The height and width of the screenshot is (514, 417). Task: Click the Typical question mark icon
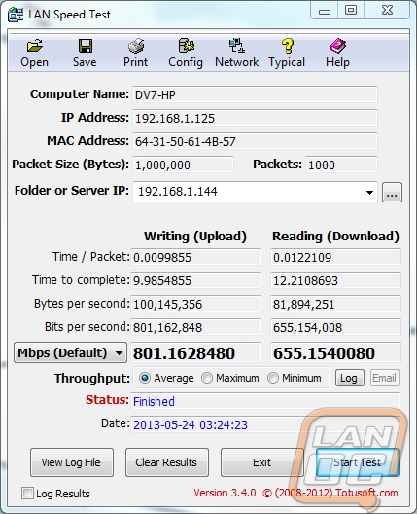point(288,46)
